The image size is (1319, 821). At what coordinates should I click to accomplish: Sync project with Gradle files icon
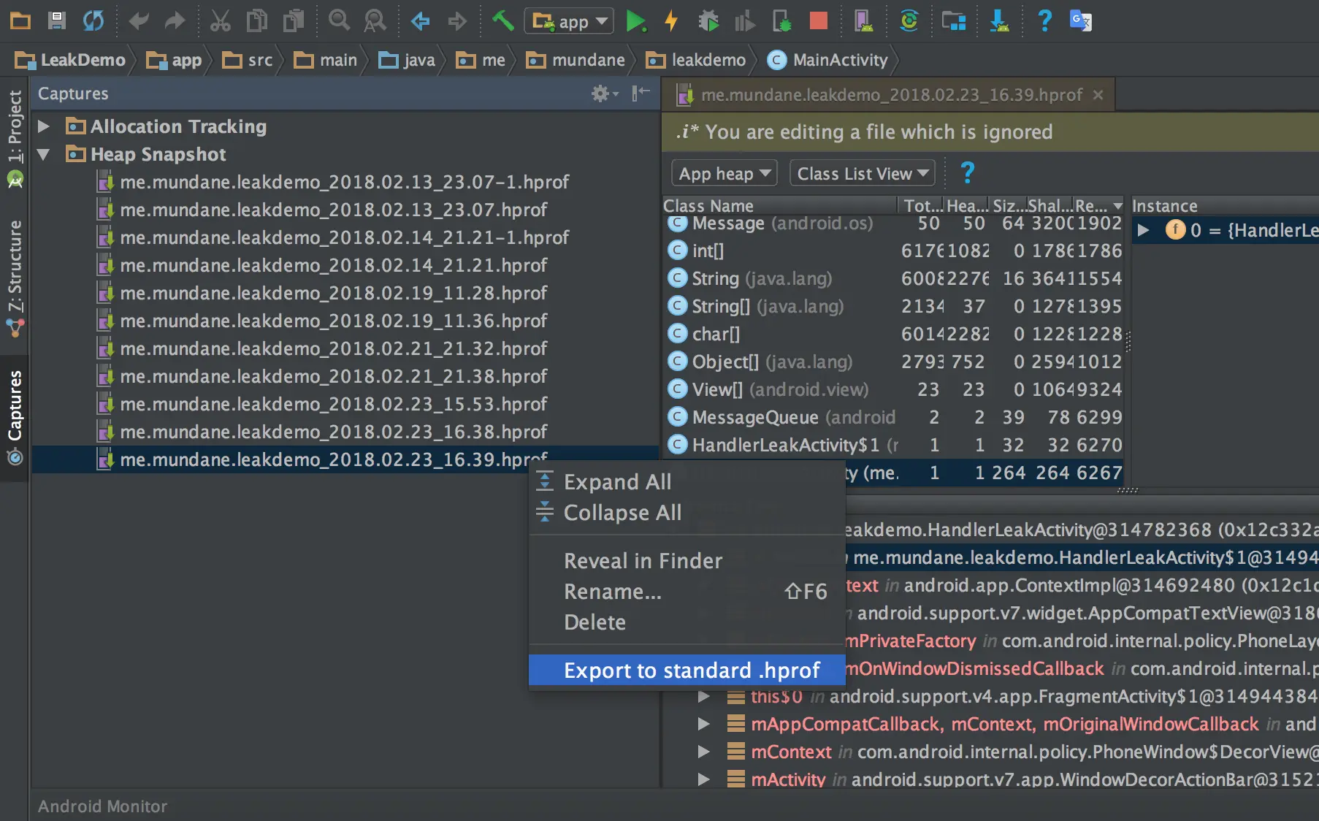909,20
